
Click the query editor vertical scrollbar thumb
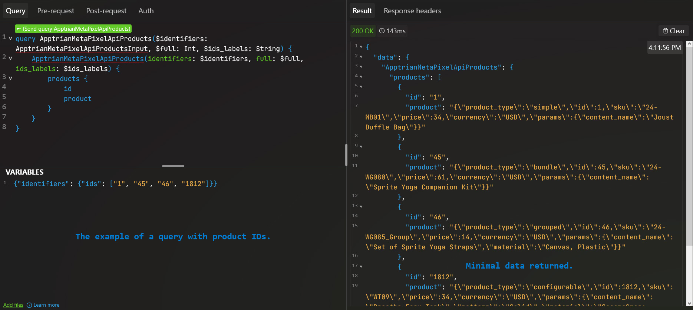click(346, 155)
